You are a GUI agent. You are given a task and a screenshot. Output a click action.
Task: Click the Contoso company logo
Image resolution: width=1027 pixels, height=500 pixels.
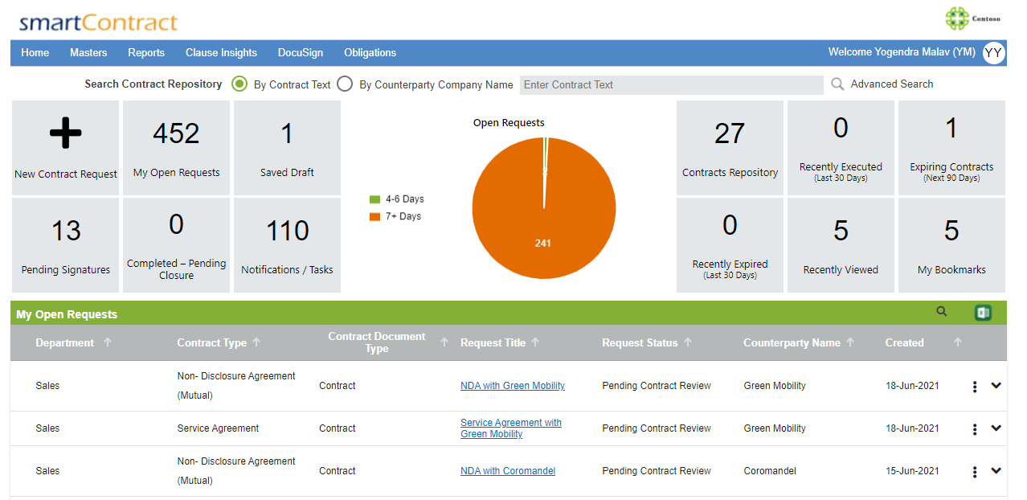975,18
